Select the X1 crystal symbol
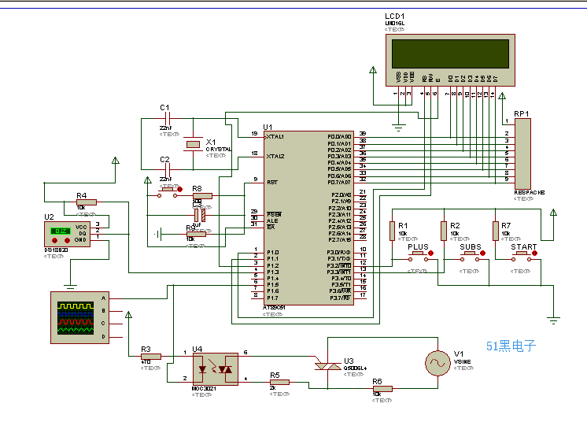This screenshot has height=422, width=587. [x=193, y=144]
